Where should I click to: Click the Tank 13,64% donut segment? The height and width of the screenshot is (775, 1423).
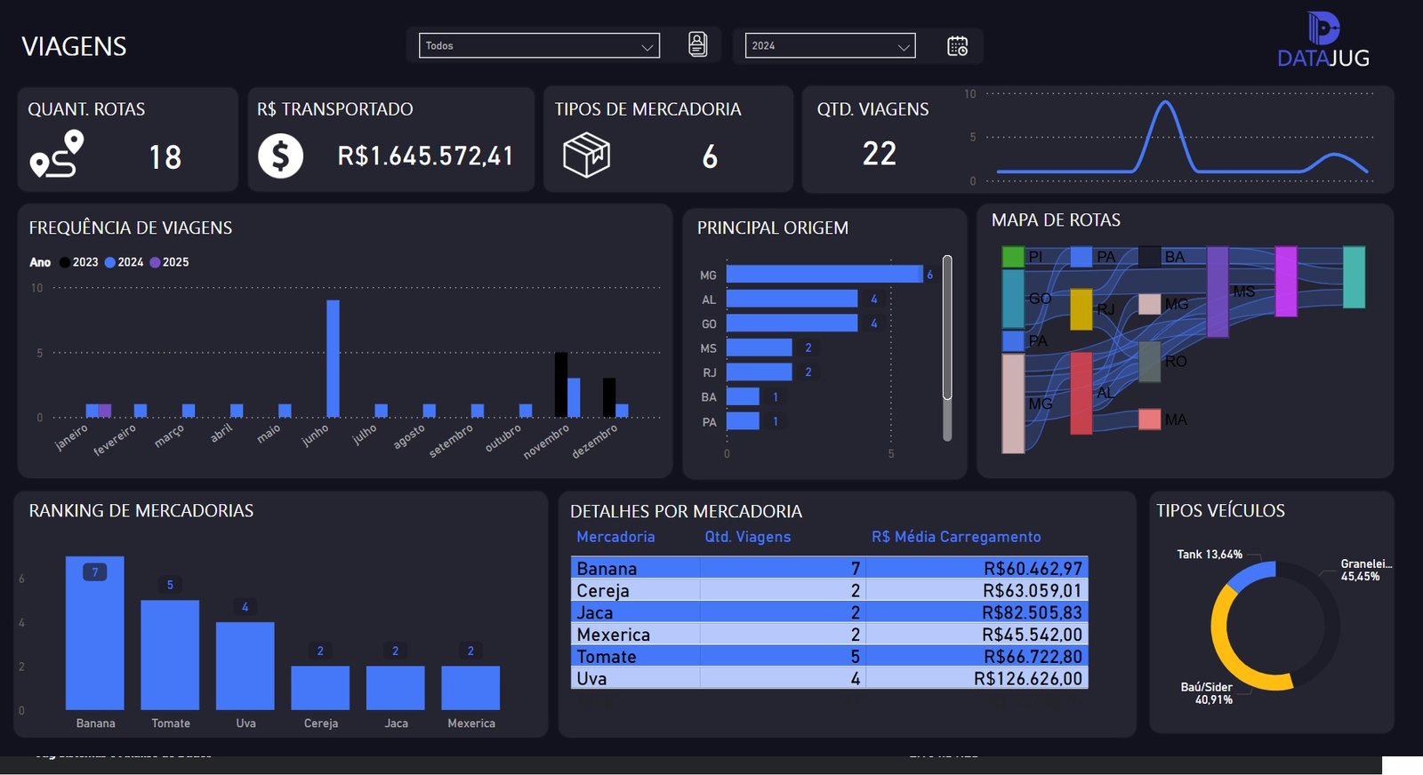(x=1251, y=575)
